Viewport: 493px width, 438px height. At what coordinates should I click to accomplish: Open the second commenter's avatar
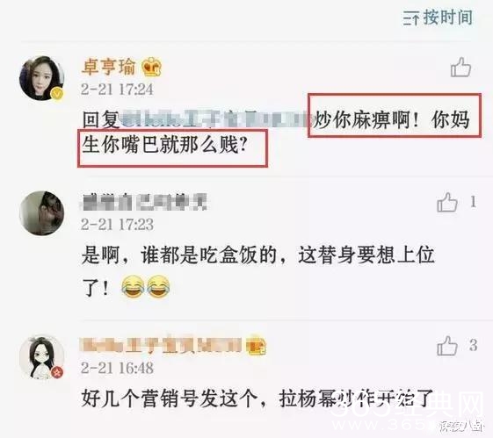tap(42, 213)
